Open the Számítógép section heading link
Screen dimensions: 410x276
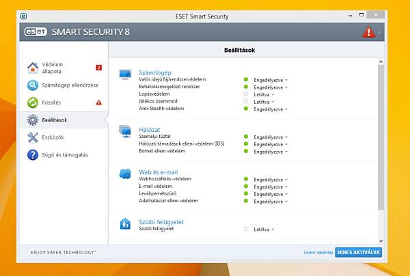point(155,72)
